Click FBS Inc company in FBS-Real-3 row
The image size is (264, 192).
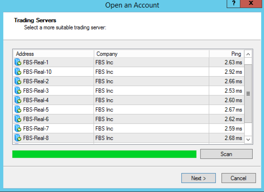104,91
